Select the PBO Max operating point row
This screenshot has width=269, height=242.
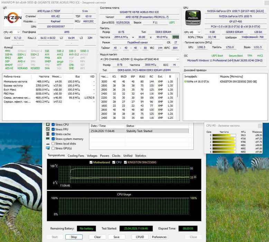(49, 93)
